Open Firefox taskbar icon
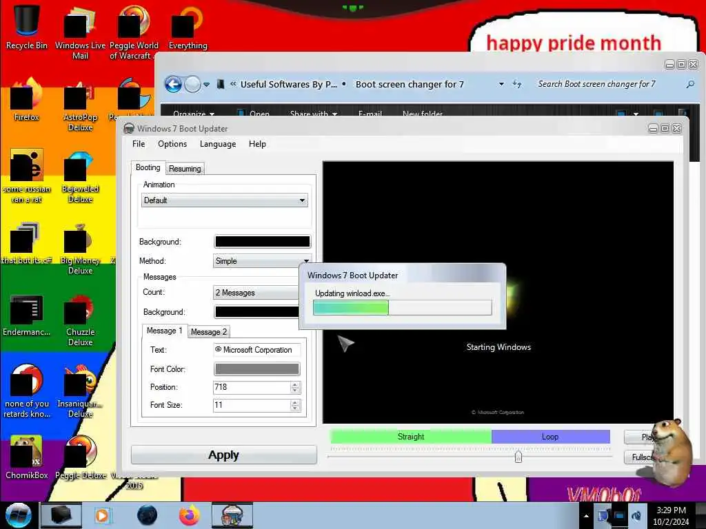 [x=189, y=515]
